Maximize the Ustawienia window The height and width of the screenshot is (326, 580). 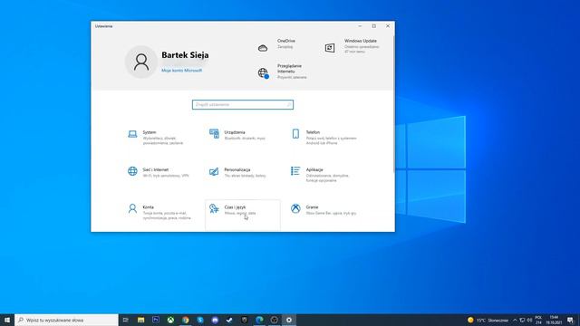click(x=374, y=26)
